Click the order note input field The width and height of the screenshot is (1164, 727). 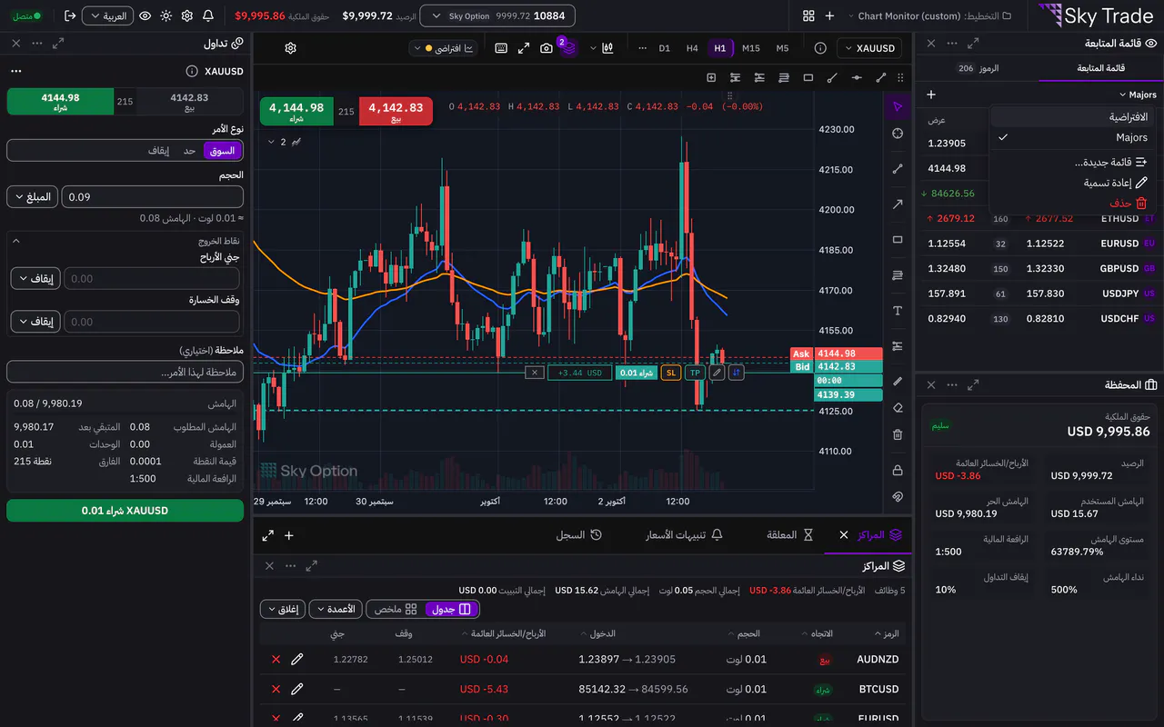pos(125,372)
